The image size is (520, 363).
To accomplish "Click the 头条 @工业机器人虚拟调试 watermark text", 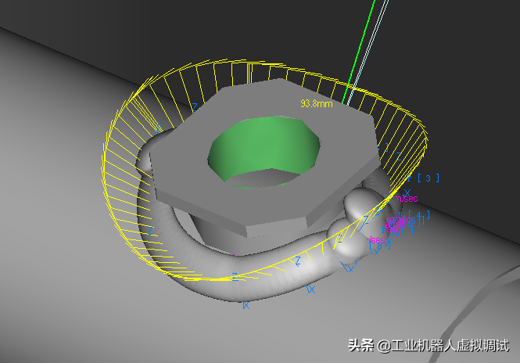I will click(428, 345).
